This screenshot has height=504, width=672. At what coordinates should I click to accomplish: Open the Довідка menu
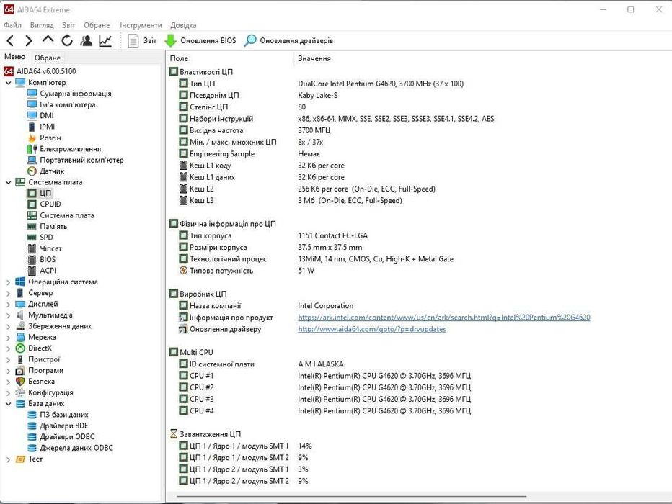point(183,25)
